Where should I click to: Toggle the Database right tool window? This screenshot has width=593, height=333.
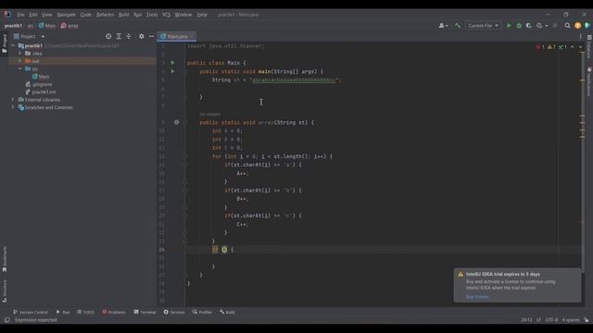589,47
